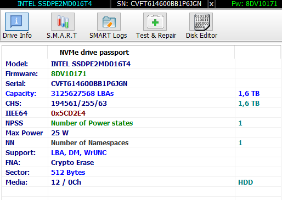Click the Firmware: row label
The height and width of the screenshot is (200, 282).
(x=21, y=74)
